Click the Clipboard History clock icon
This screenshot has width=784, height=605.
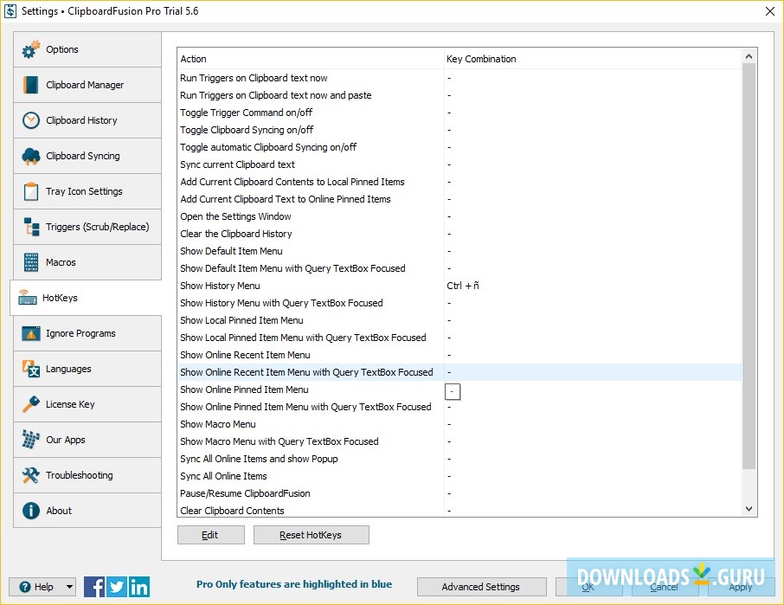30,120
